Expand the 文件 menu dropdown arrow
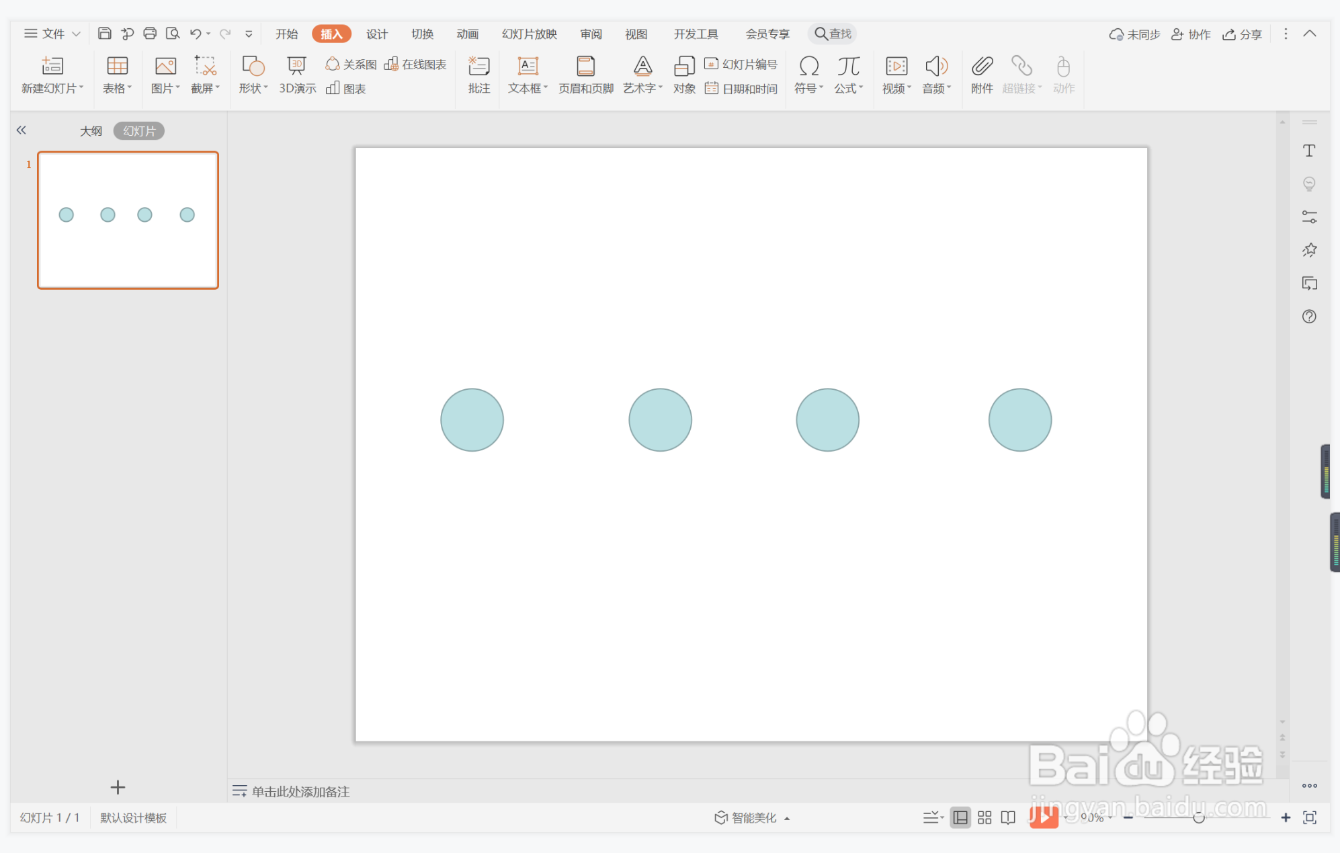The height and width of the screenshot is (853, 1340). (x=76, y=34)
